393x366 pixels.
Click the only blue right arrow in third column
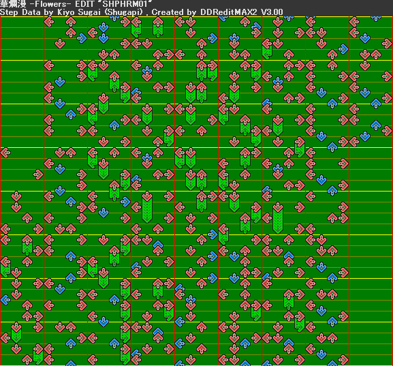click(x=125, y=201)
